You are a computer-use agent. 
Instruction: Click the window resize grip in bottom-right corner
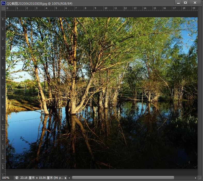tap(200, 178)
